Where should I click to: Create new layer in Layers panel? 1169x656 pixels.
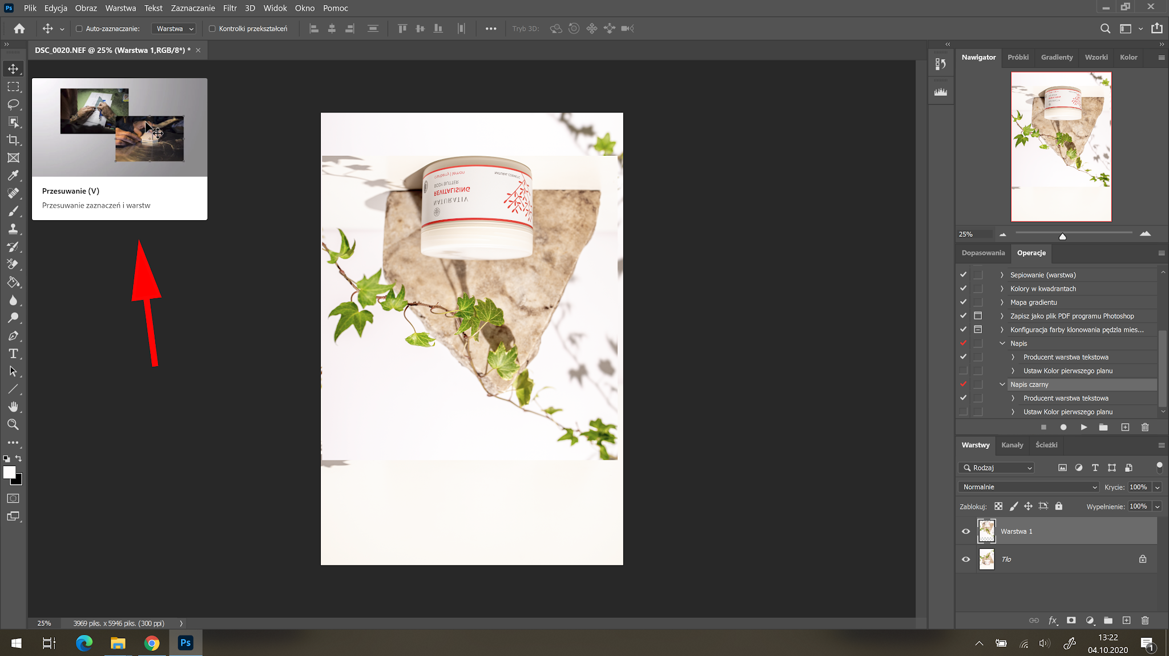coord(1126,620)
